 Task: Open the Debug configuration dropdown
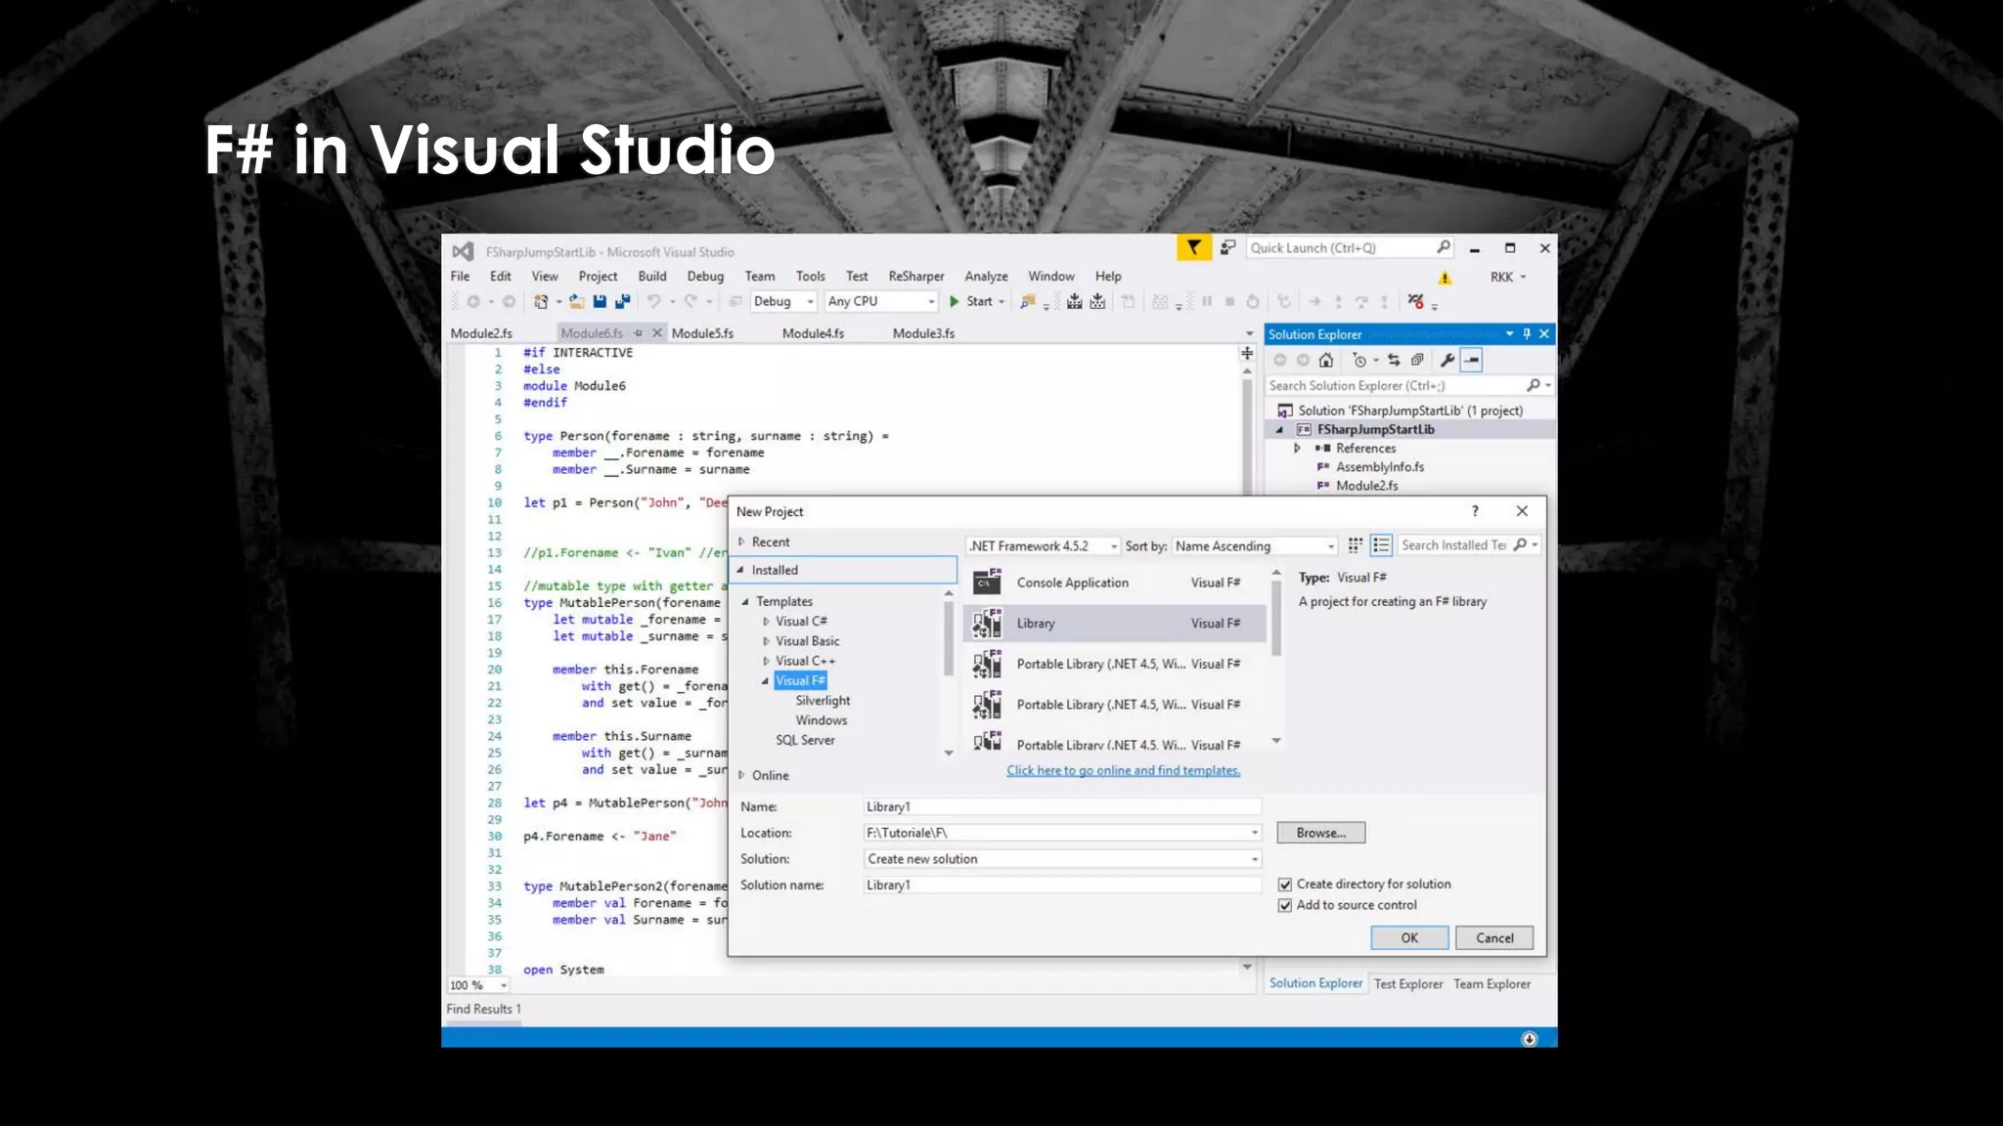[783, 302]
